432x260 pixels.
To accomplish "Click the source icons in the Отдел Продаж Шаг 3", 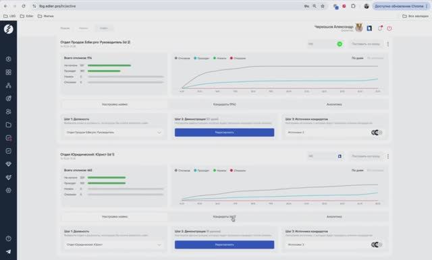I will pyautogui.click(x=377, y=133).
